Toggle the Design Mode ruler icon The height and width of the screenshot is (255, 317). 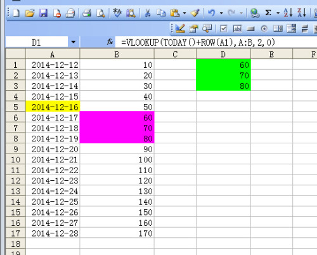(x=180, y=29)
